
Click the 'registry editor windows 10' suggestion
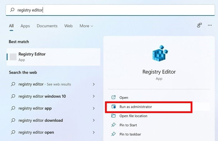pyautogui.click(x=54, y=96)
